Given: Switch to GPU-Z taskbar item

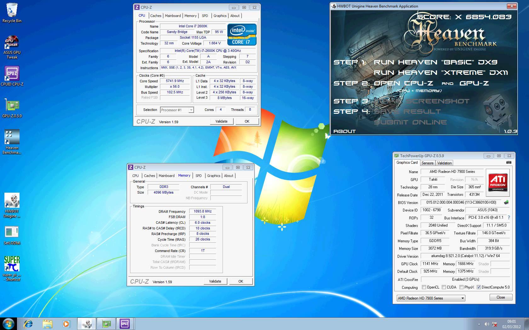Looking at the screenshot, I should [106, 324].
